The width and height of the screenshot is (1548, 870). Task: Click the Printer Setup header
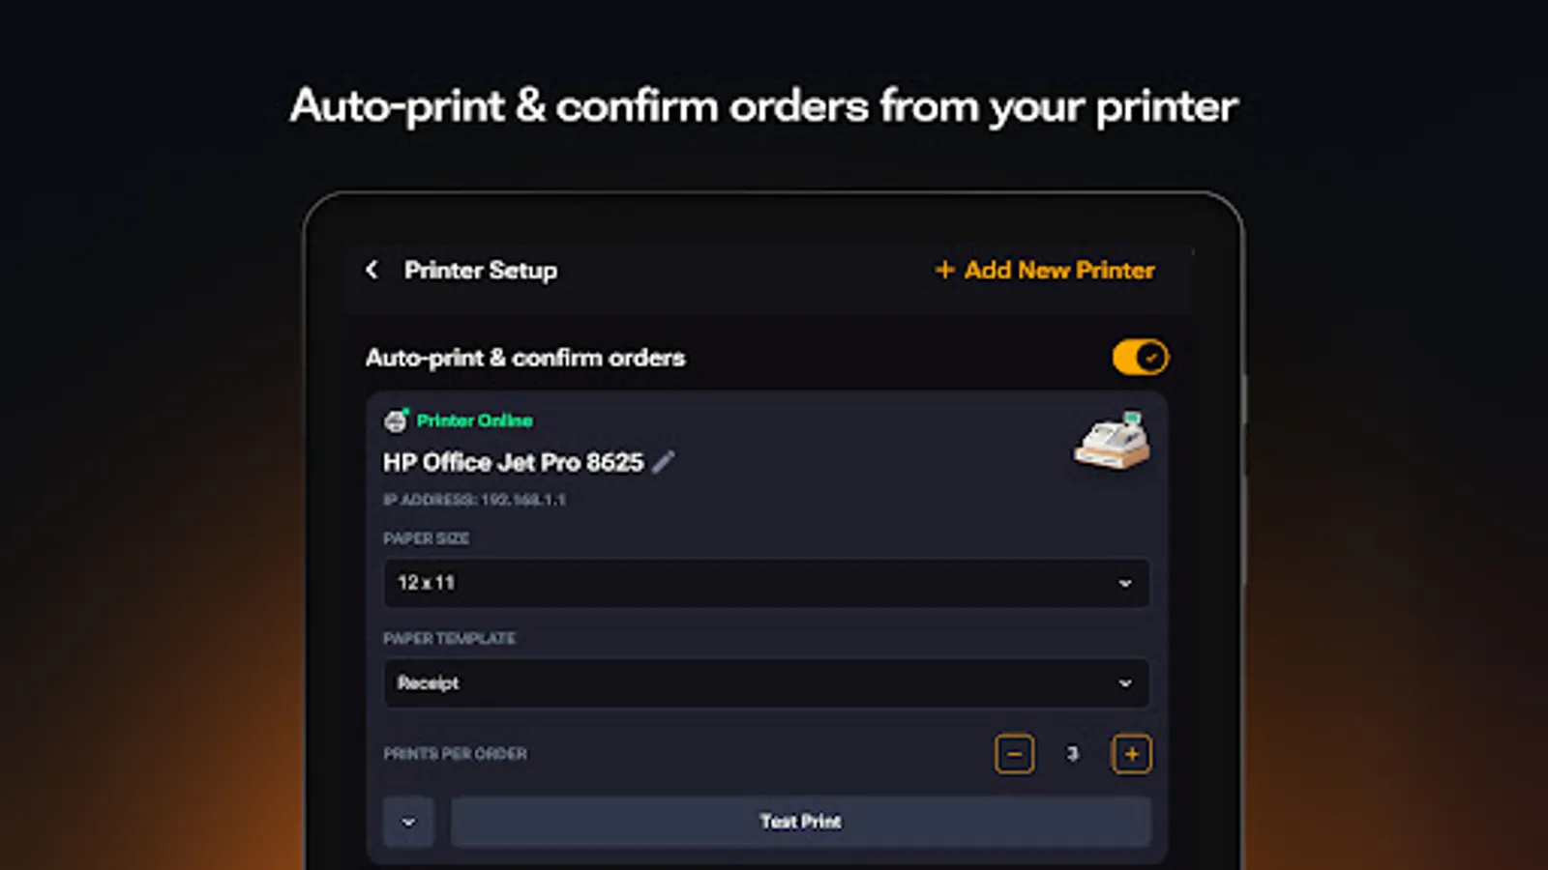[480, 271]
